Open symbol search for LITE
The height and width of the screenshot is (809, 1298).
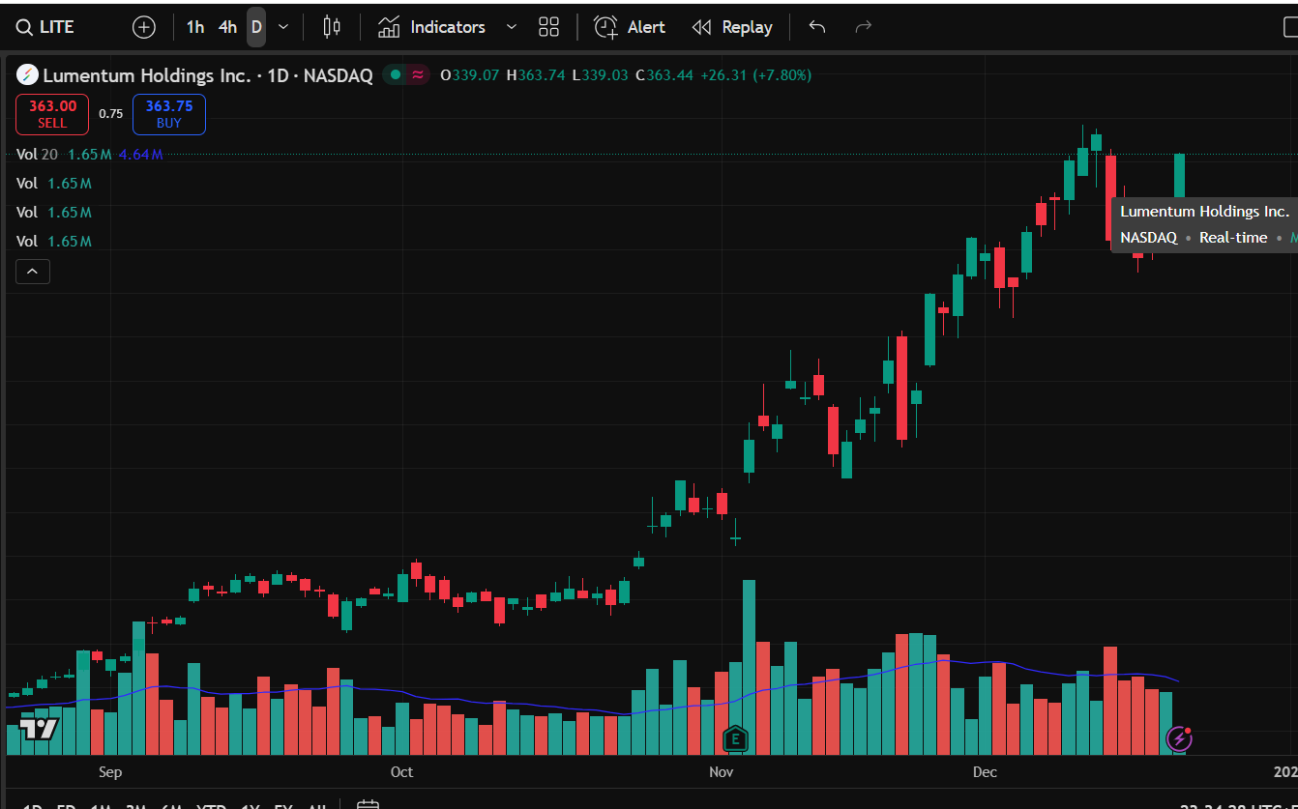tap(46, 27)
